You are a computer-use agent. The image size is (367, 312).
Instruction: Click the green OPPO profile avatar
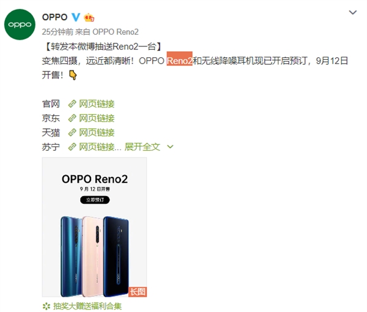tap(20, 24)
